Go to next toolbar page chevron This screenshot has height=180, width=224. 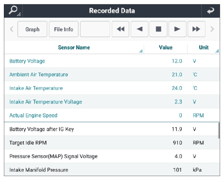(212, 29)
